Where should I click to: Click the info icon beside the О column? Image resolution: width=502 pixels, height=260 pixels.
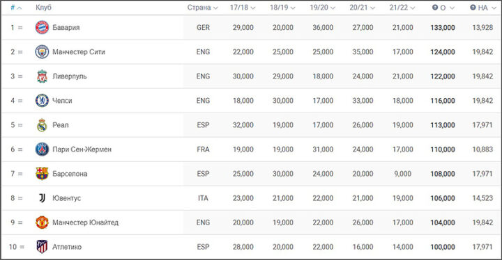pos(435,8)
